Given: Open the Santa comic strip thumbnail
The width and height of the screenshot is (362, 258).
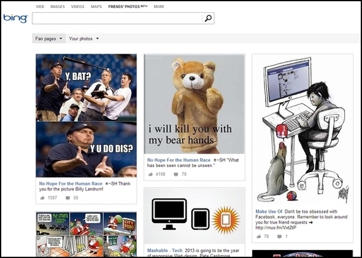Looking at the screenshot, I should [86, 234].
